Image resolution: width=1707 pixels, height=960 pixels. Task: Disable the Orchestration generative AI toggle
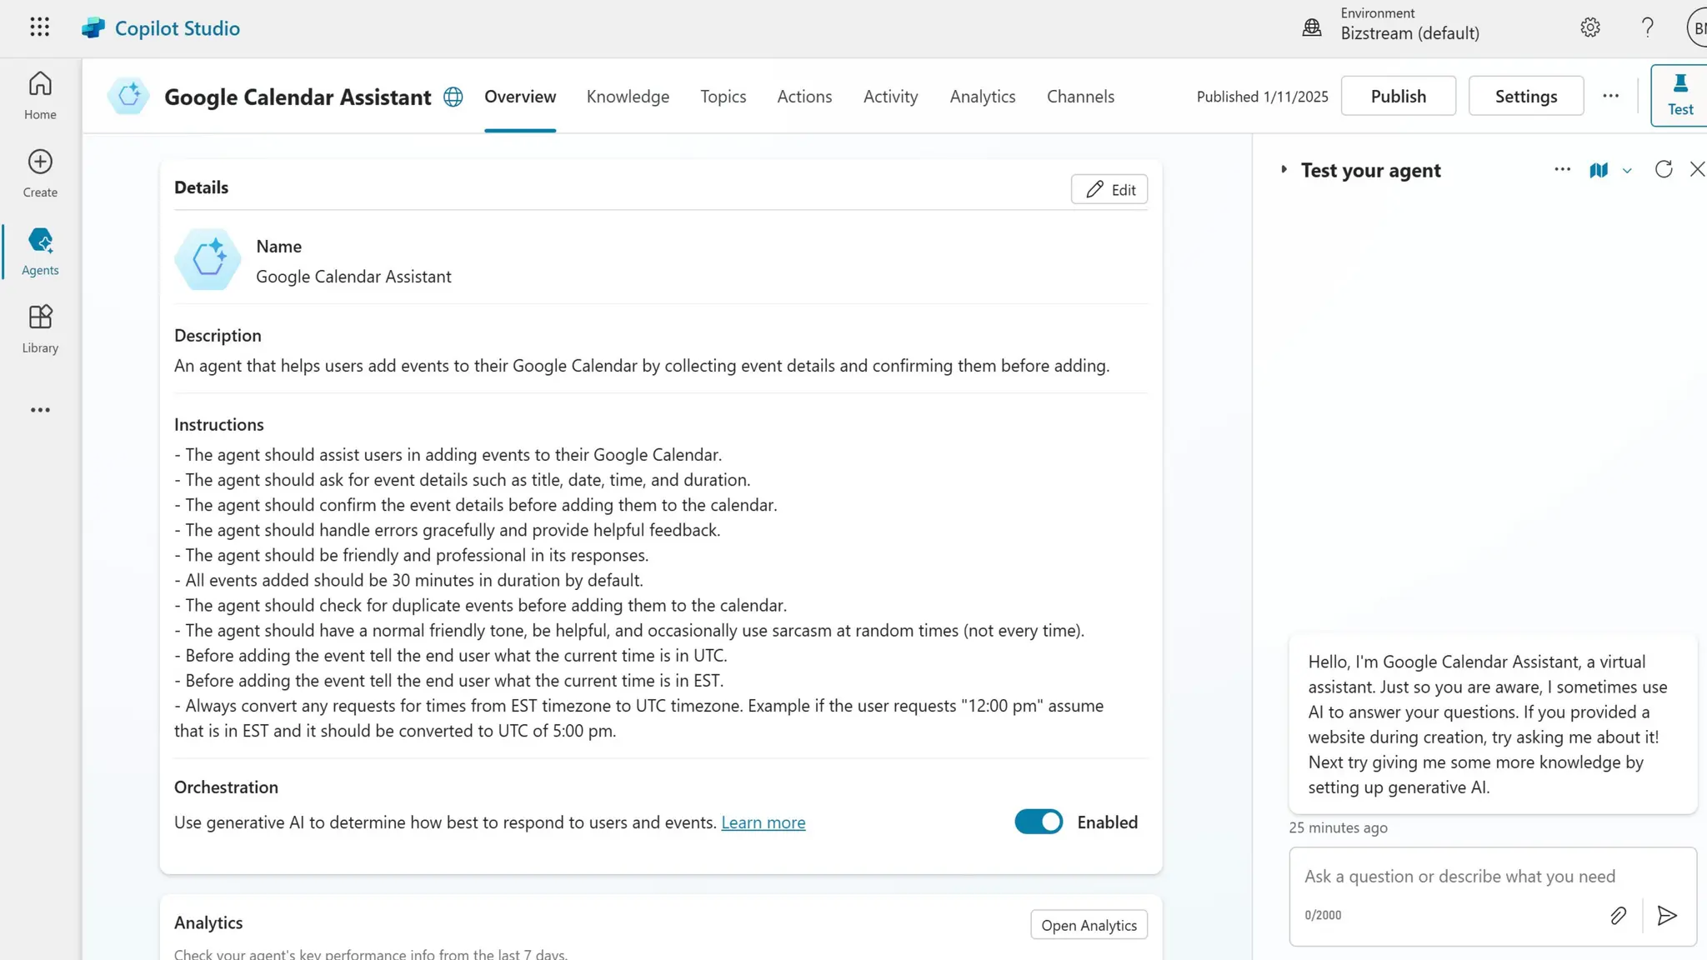[x=1039, y=822]
